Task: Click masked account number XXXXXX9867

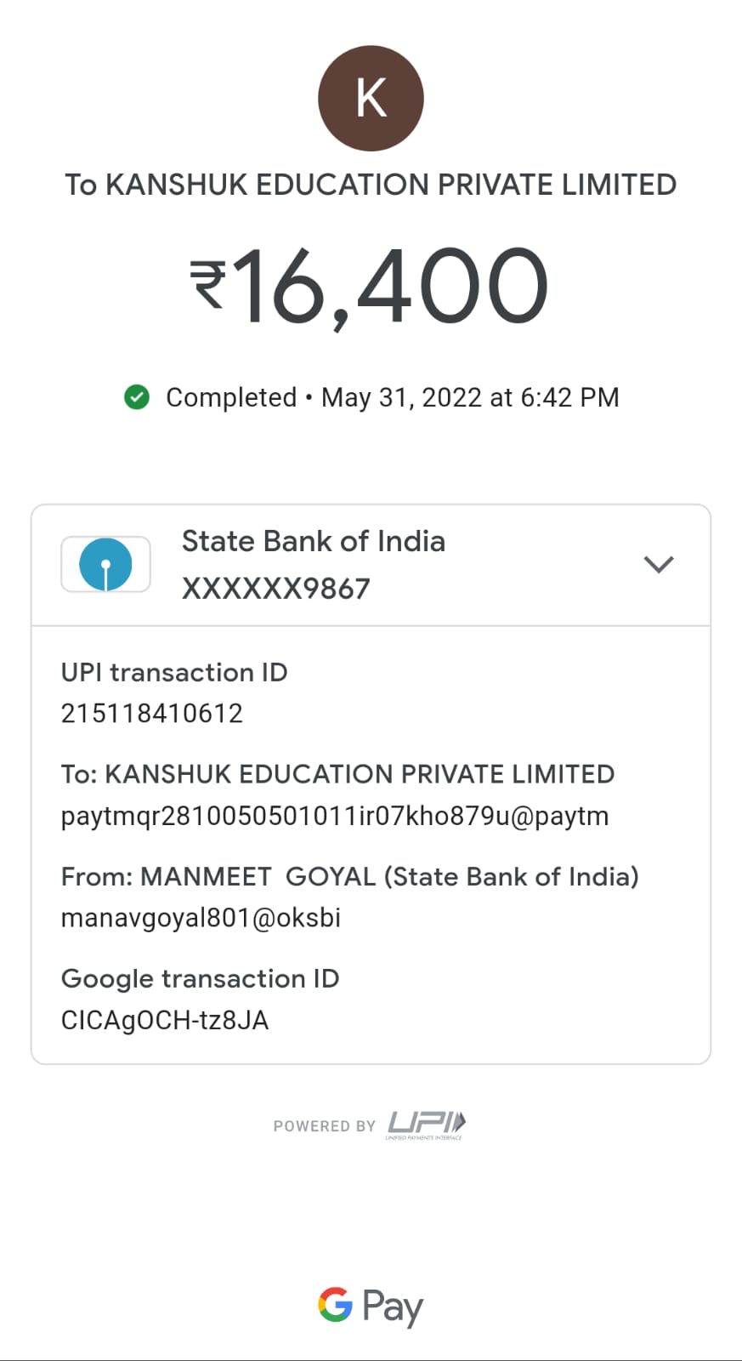Action: coord(276,589)
